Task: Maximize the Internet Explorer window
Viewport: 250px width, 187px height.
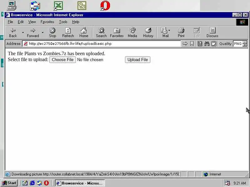Action: [x=240, y=15]
